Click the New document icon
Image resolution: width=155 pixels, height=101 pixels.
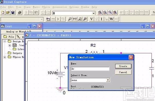pos(3,12)
